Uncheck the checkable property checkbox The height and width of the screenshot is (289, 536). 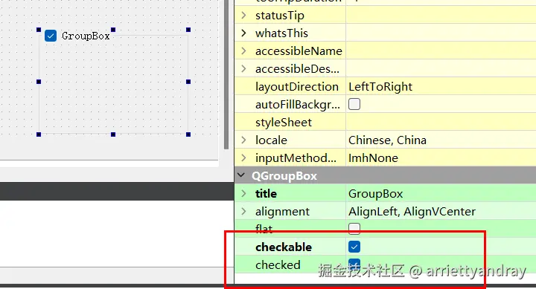[x=354, y=247]
